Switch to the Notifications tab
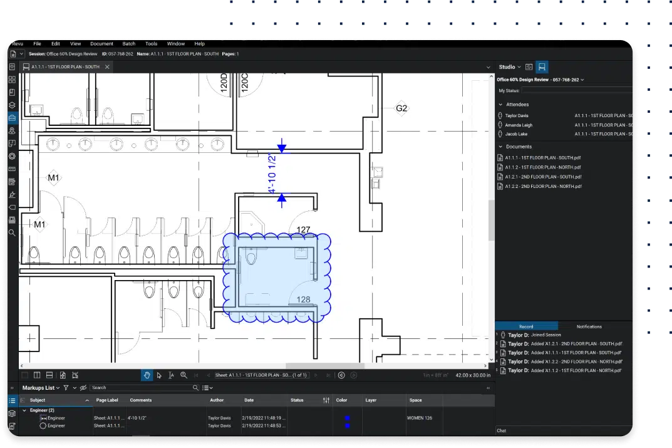672x448 pixels. click(589, 326)
